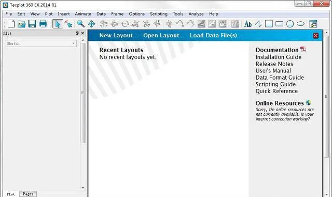332x197 pixels.
Task: Open the View menu
Action: click(35, 14)
